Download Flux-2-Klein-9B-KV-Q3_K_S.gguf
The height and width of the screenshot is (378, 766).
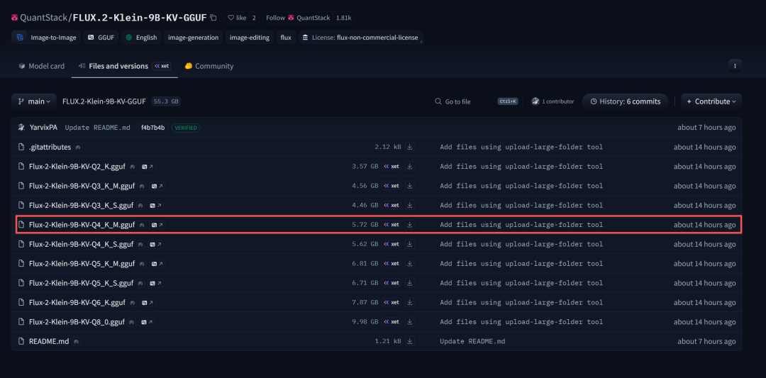tap(410, 205)
